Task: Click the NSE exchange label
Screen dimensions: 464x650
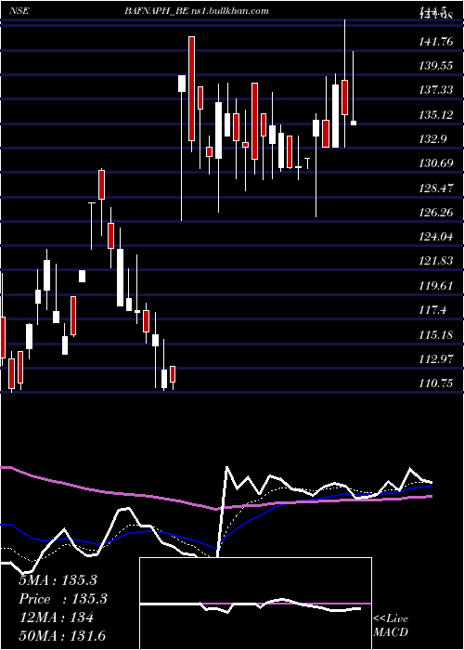Action: click(19, 11)
